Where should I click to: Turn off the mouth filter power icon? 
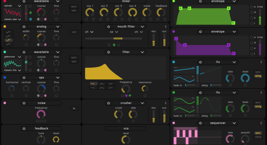[109, 26]
